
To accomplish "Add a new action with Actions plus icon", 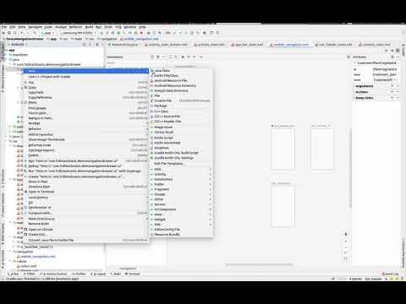I will point(392,92).
